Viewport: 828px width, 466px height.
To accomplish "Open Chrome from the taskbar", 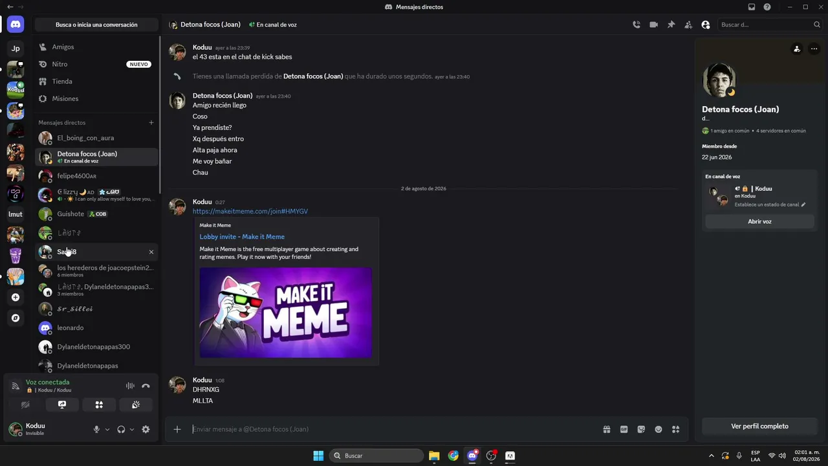I will 453,456.
